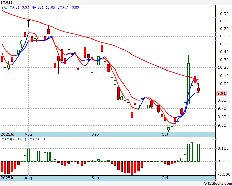The height and width of the screenshot is (186, 232).
Task: Click the 0.000 MACD axis label
Action: point(223,161)
